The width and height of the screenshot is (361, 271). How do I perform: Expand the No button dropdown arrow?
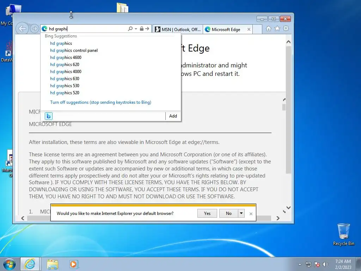[241, 213]
